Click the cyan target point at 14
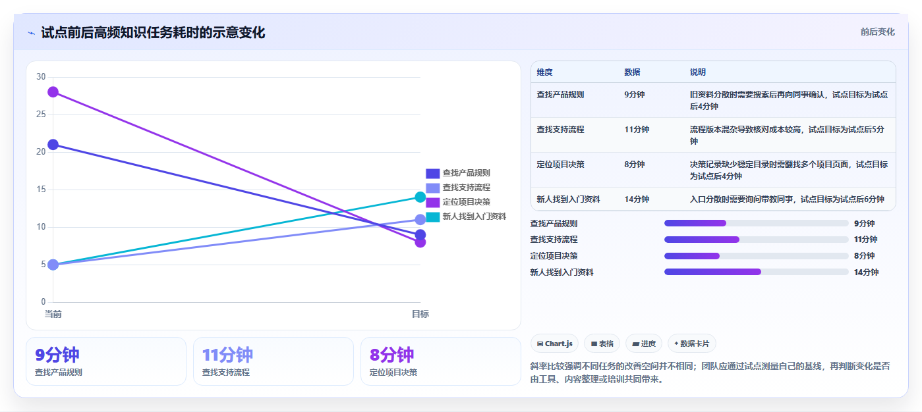This screenshot has width=922, height=412. coord(420,197)
